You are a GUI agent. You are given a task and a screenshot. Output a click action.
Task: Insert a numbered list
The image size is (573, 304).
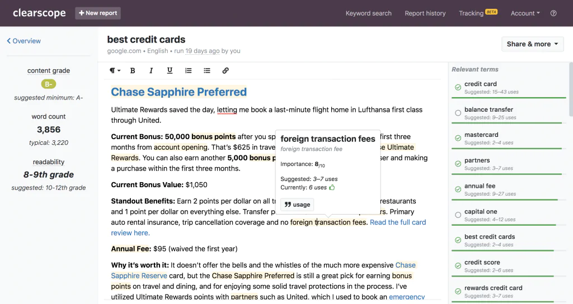pyautogui.click(x=188, y=71)
